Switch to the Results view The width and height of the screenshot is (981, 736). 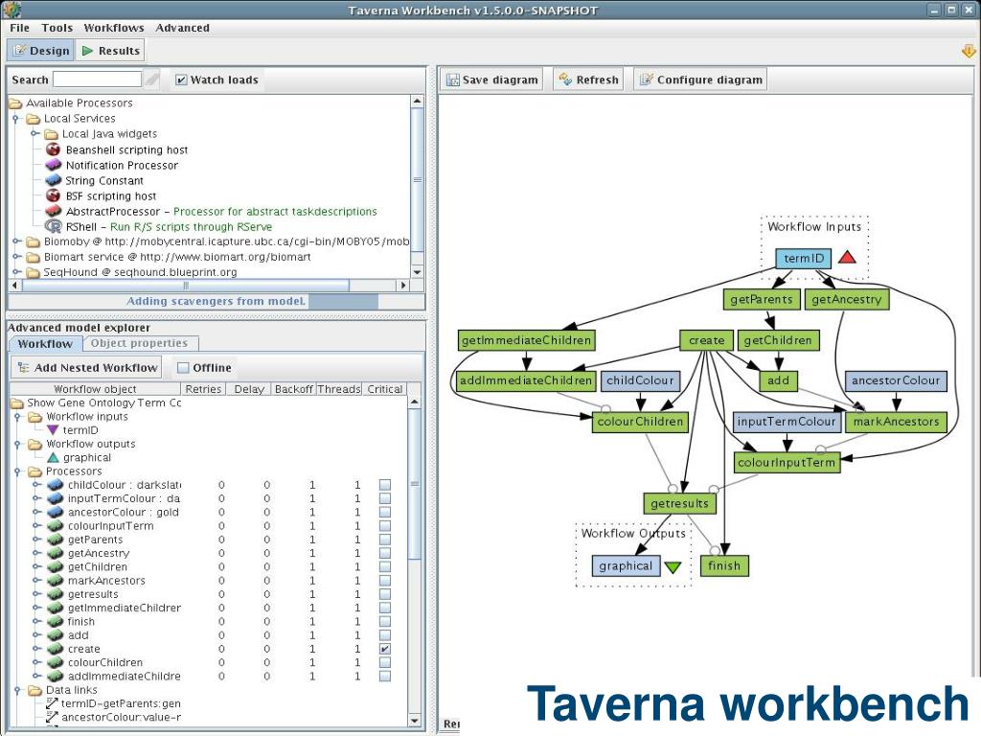point(111,51)
